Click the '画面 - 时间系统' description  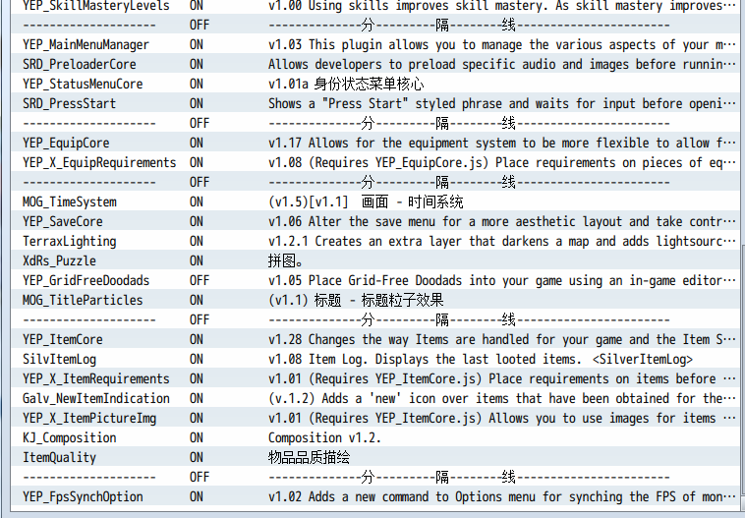pyautogui.click(x=366, y=201)
